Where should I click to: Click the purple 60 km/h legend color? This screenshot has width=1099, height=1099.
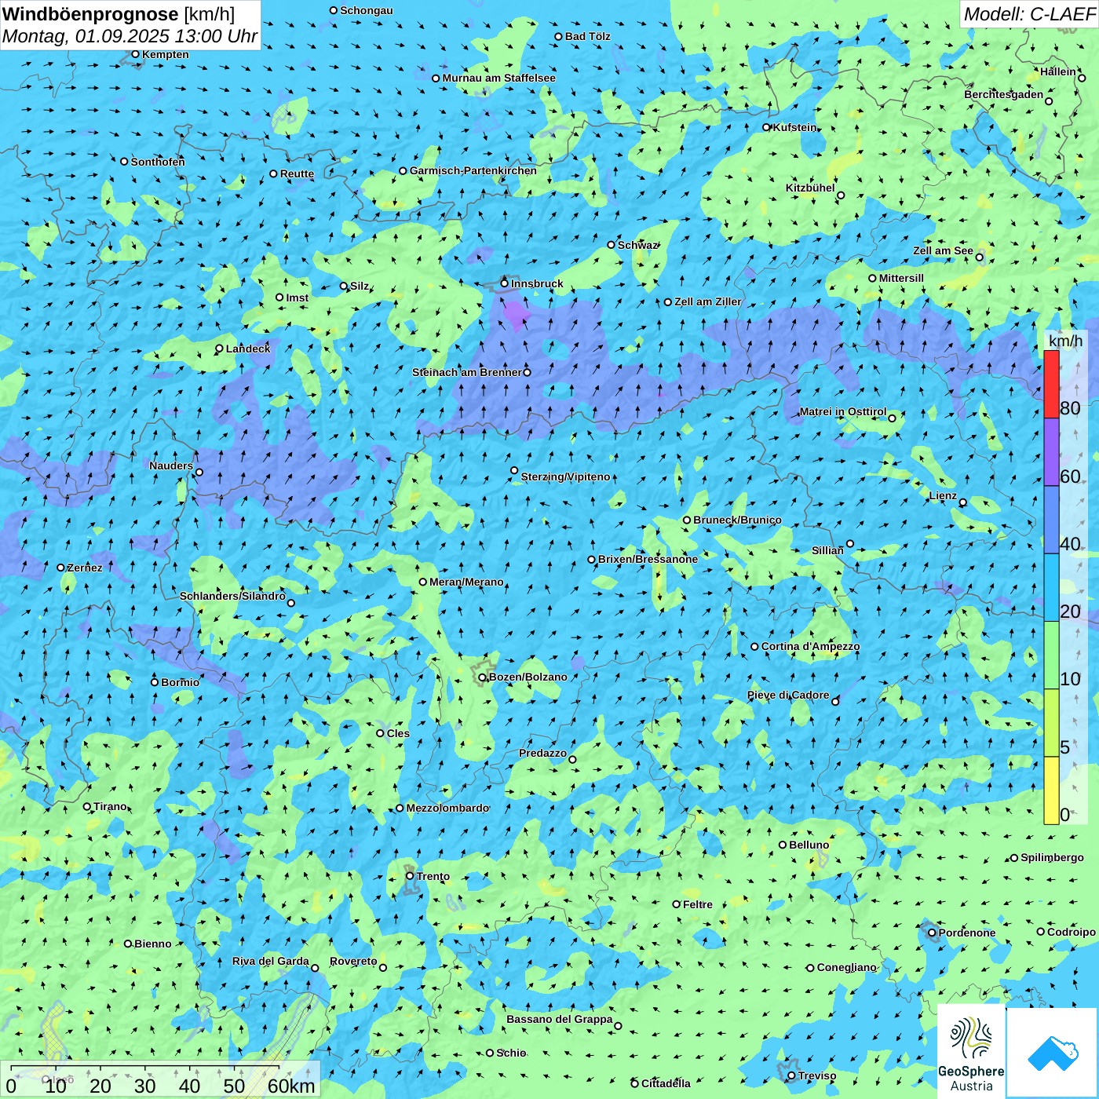[1051, 451]
